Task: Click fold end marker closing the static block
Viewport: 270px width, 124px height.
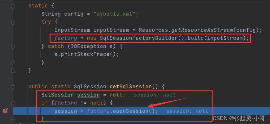Action: pos(13,70)
